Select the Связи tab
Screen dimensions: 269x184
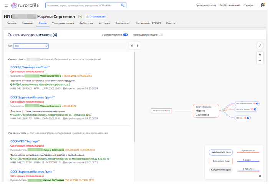[x=43, y=23]
